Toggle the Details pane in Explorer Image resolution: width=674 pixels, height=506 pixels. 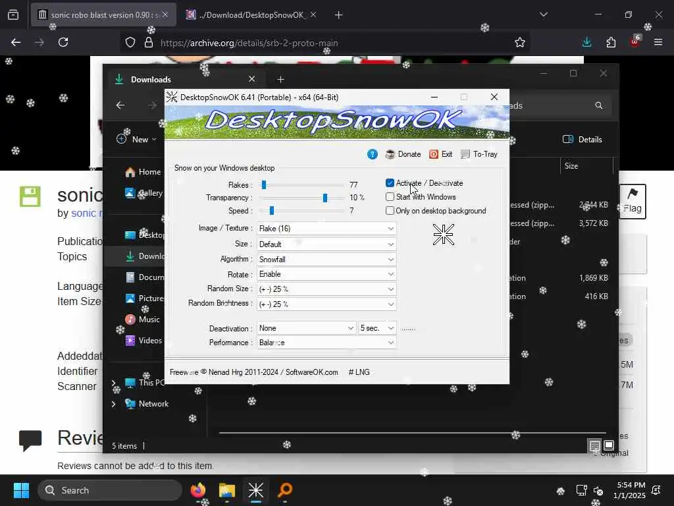(583, 139)
